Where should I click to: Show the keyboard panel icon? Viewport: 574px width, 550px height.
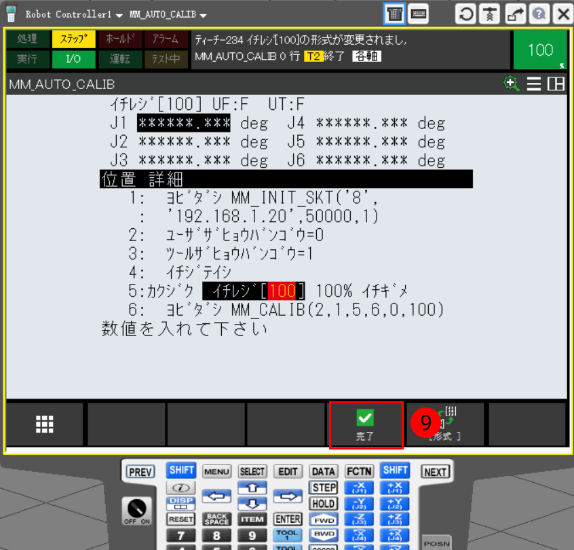(x=419, y=14)
